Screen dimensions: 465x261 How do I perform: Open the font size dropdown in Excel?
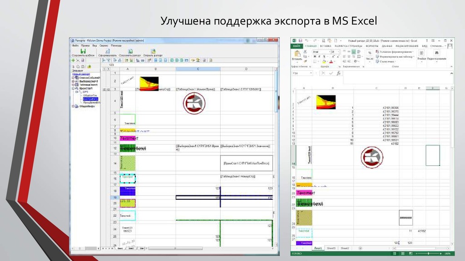(x=338, y=52)
